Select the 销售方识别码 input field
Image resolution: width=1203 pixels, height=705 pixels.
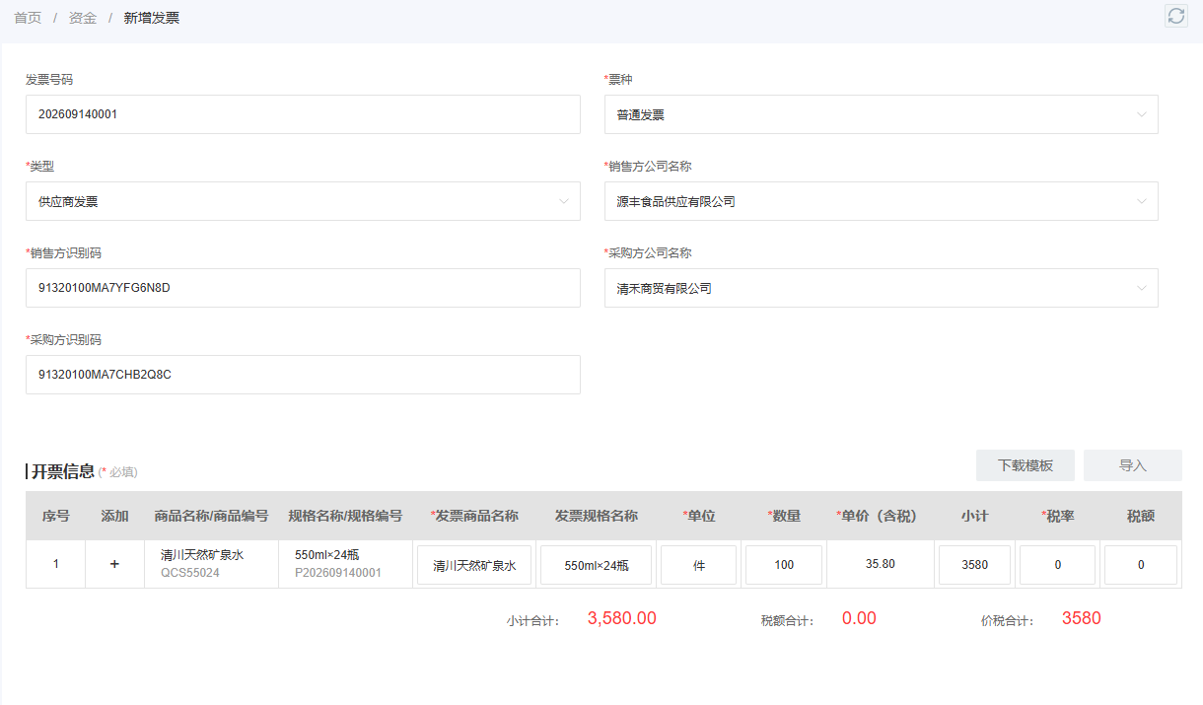(303, 288)
